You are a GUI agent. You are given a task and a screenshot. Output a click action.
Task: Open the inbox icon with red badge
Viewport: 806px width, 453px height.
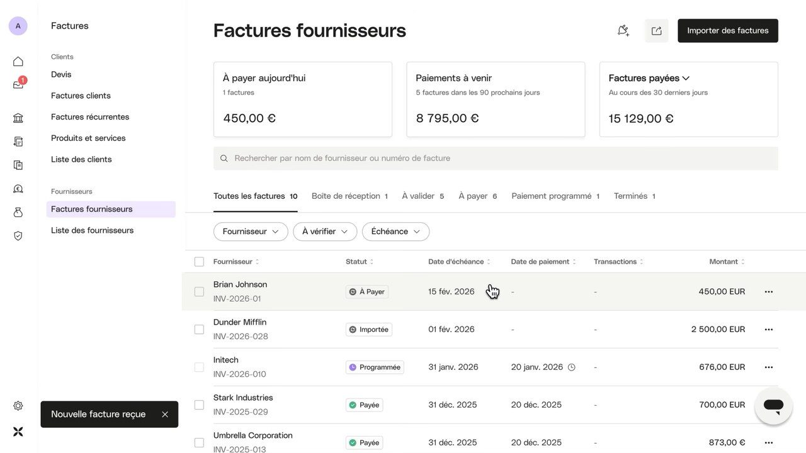point(18,84)
